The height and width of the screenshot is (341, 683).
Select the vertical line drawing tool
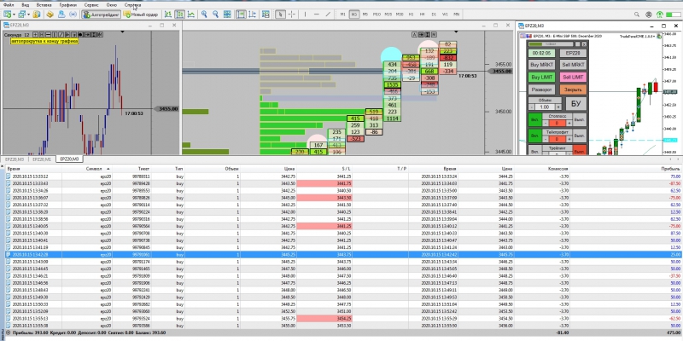tap(305, 14)
